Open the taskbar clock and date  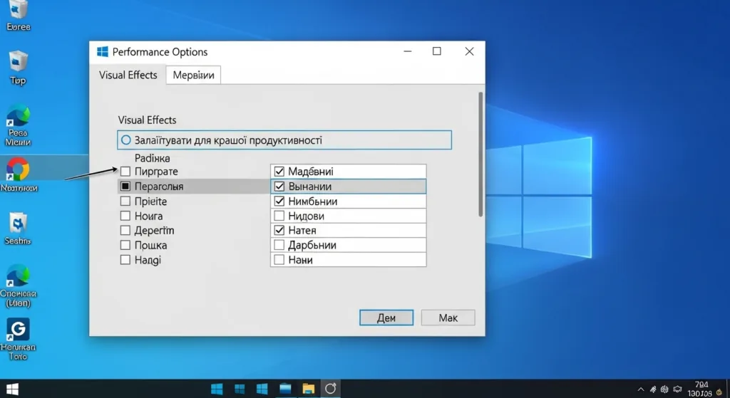[700, 389]
